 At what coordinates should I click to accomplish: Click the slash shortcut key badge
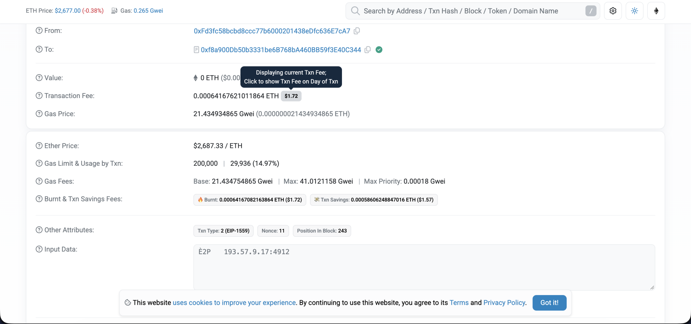tap(591, 11)
